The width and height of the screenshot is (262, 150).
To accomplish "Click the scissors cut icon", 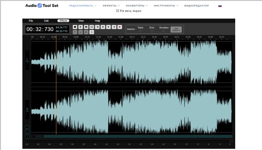I will [86, 32].
